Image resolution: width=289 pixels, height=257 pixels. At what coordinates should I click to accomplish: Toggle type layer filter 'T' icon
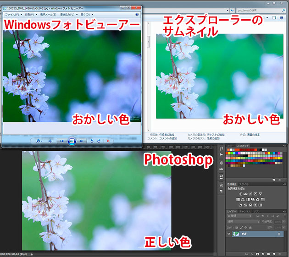coord(268,216)
